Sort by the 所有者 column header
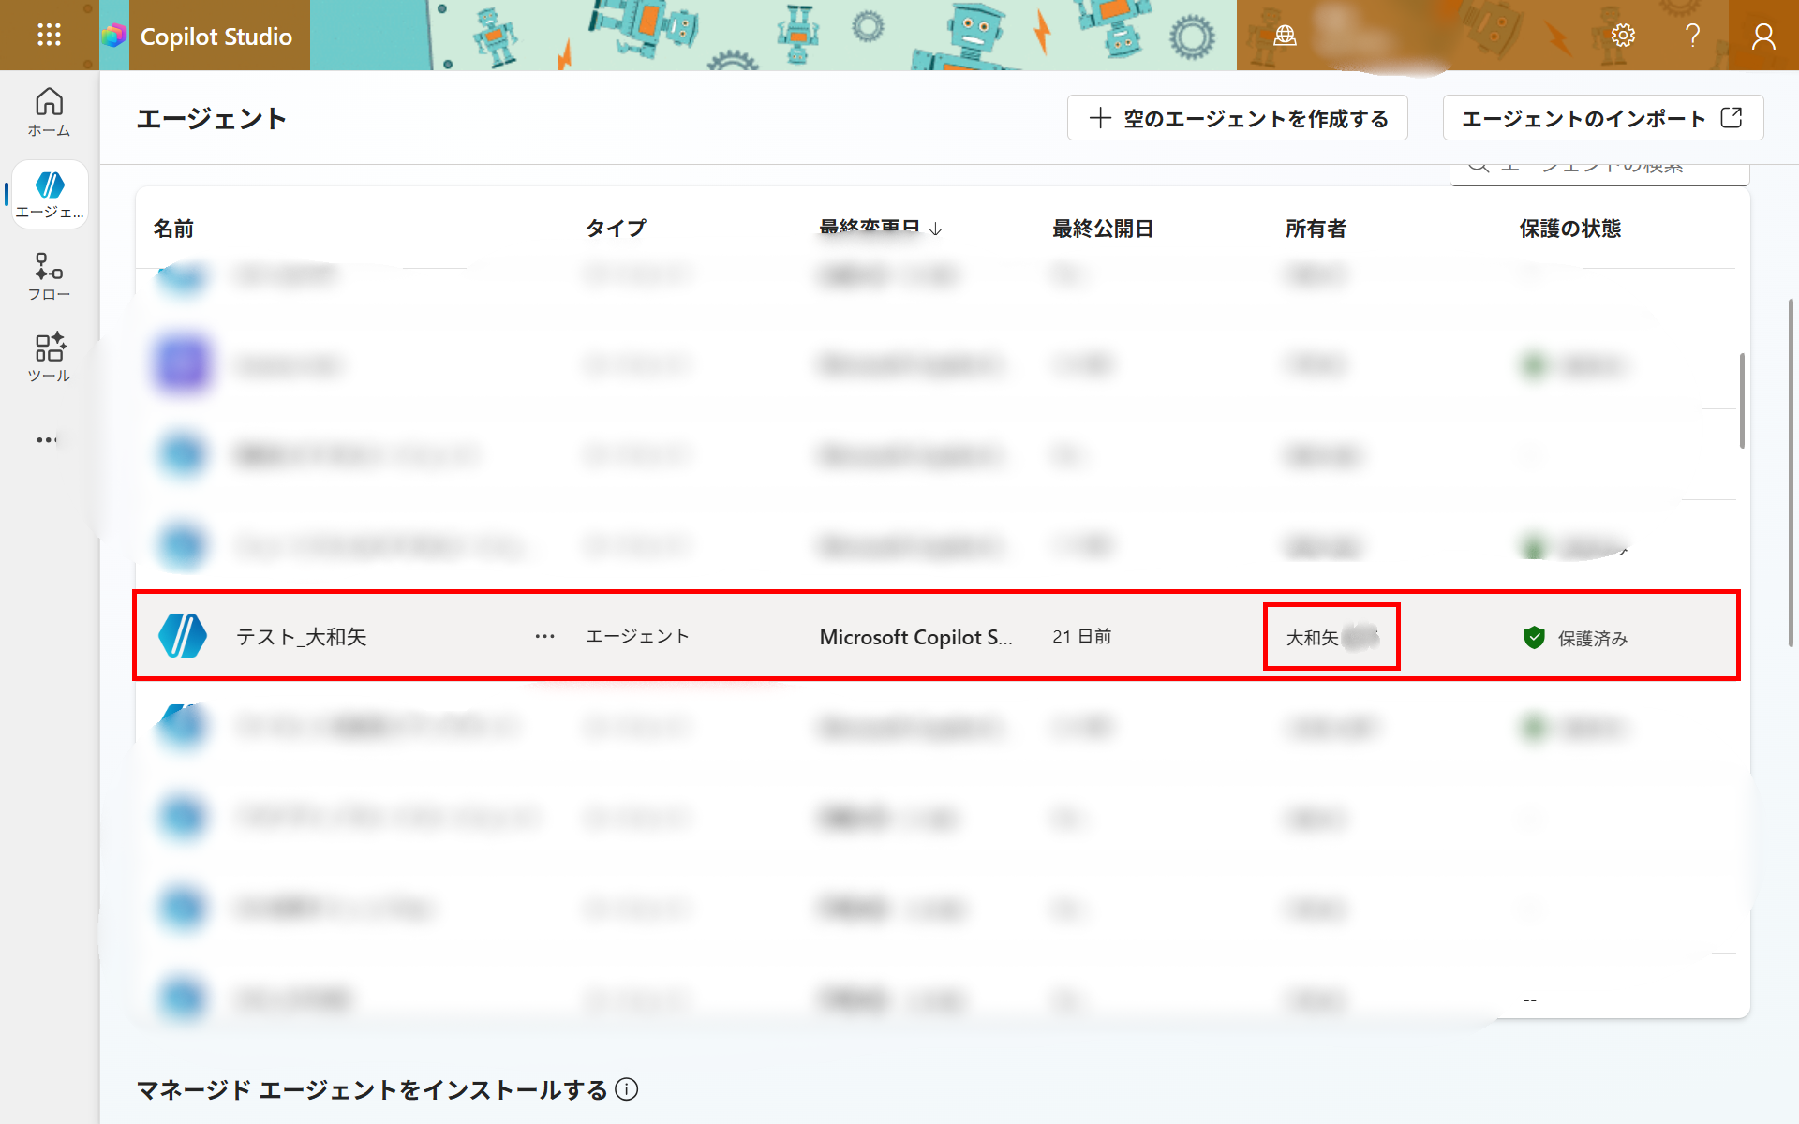The image size is (1799, 1124). point(1316,229)
